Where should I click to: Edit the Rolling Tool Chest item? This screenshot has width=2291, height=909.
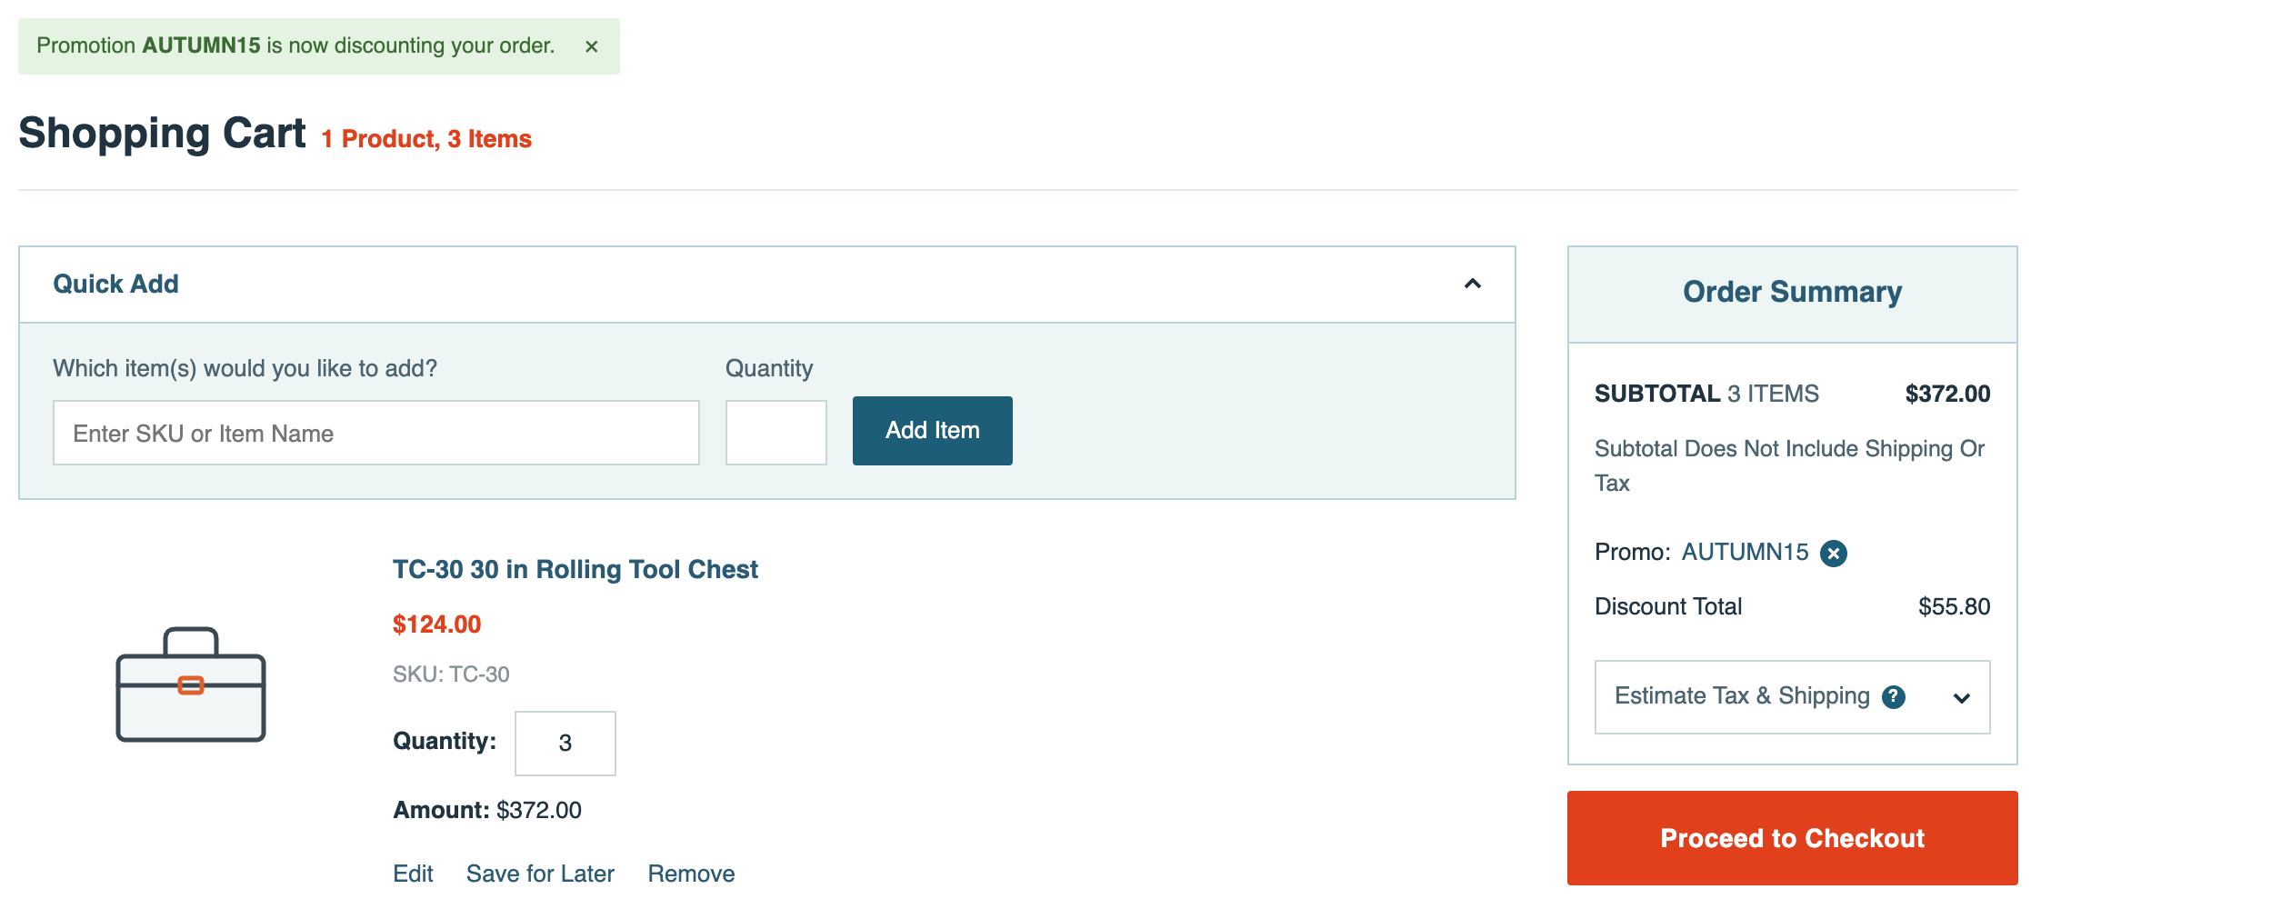pos(413,874)
